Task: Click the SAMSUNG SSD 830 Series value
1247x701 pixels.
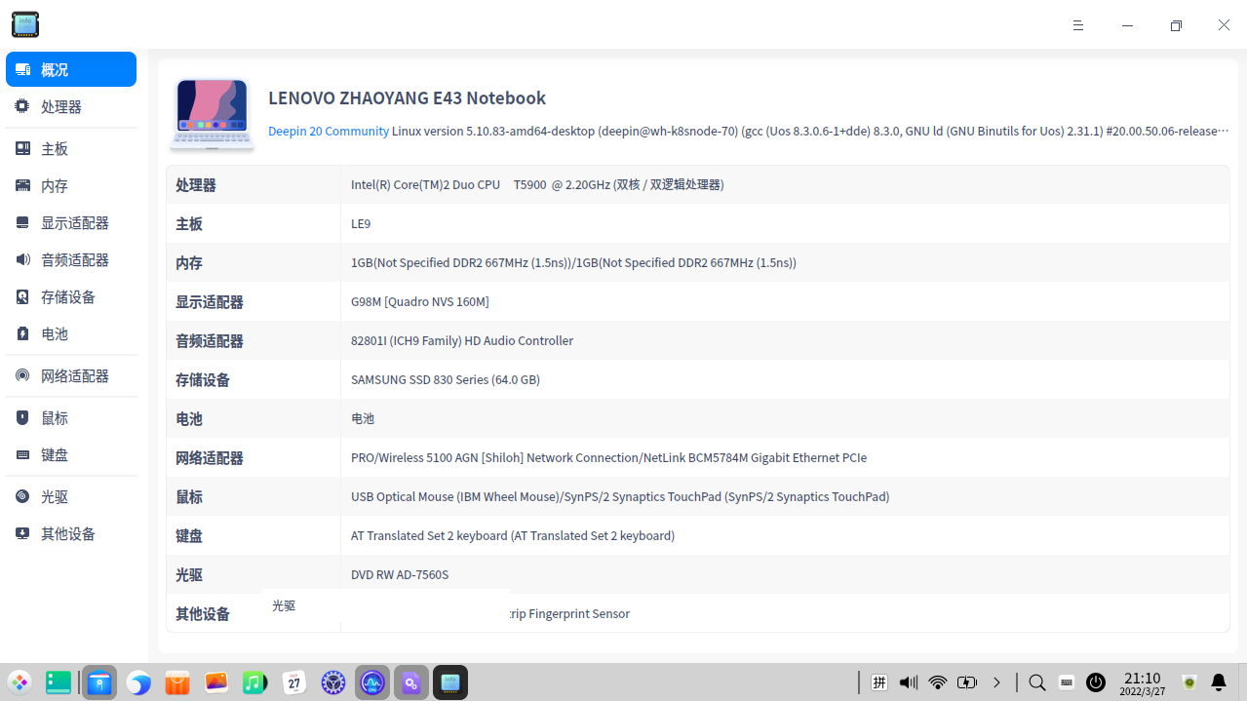Action: (x=446, y=379)
